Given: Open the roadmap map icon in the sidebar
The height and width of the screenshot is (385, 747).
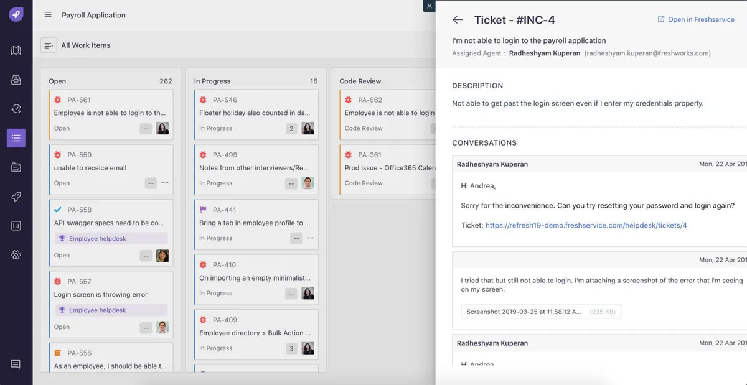Looking at the screenshot, I should coord(16,50).
